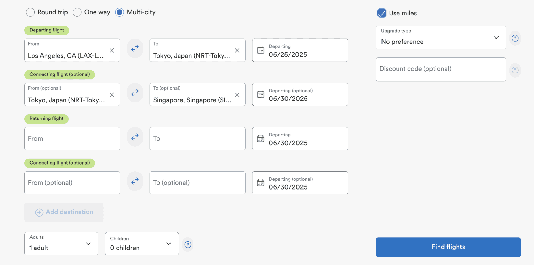
Task: Choose the Multi-city radio button
Action: point(119,12)
